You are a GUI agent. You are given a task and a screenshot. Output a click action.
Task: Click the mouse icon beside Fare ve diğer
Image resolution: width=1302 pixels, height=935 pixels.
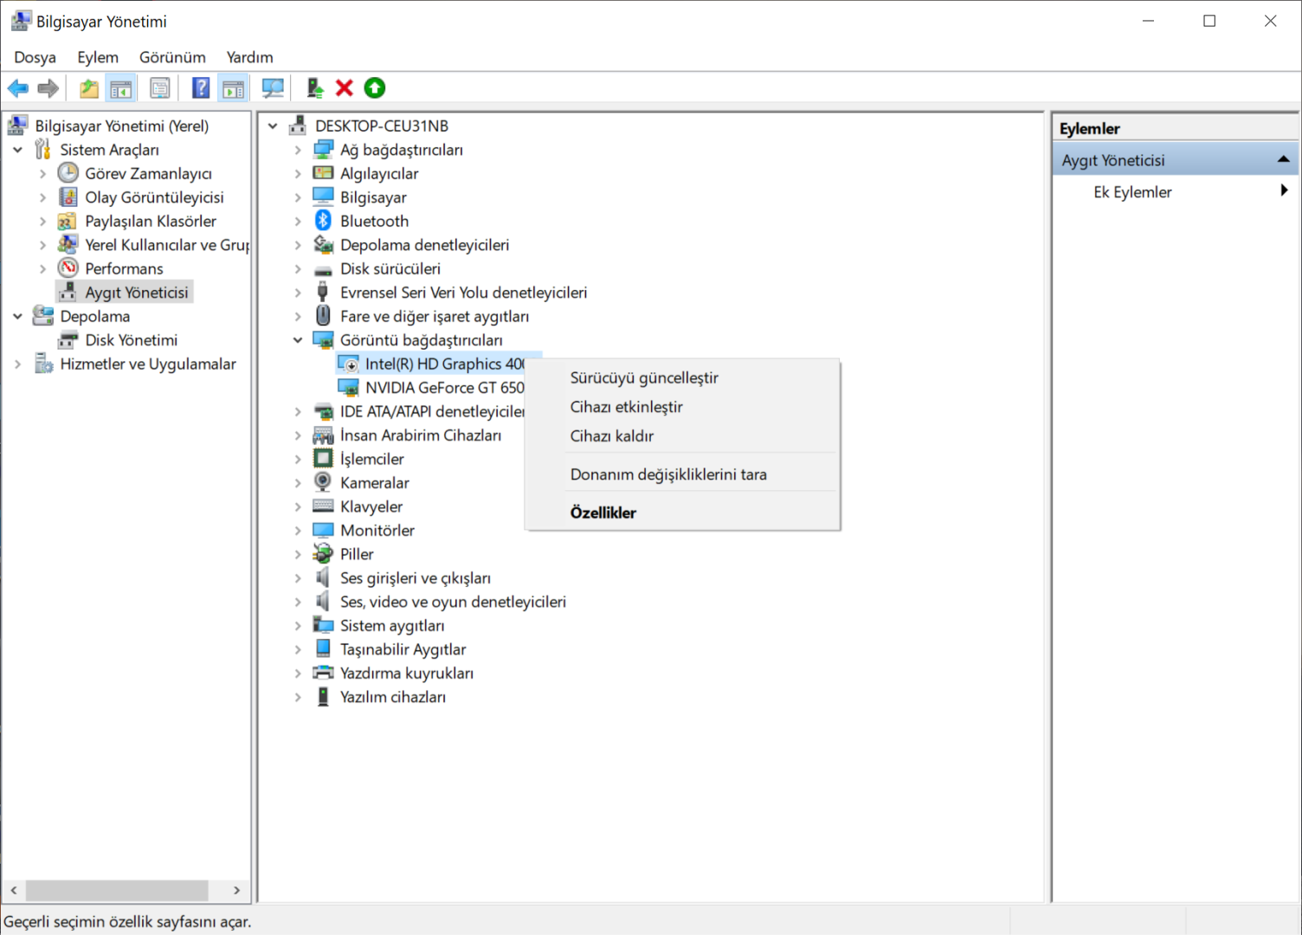tap(323, 316)
